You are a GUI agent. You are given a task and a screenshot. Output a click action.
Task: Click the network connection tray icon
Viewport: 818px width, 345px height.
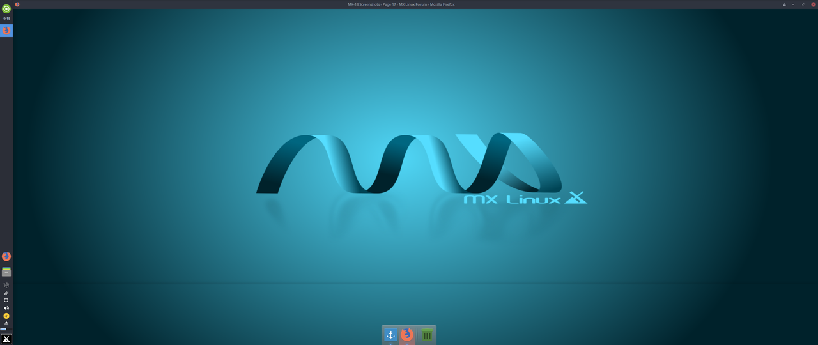point(6,300)
